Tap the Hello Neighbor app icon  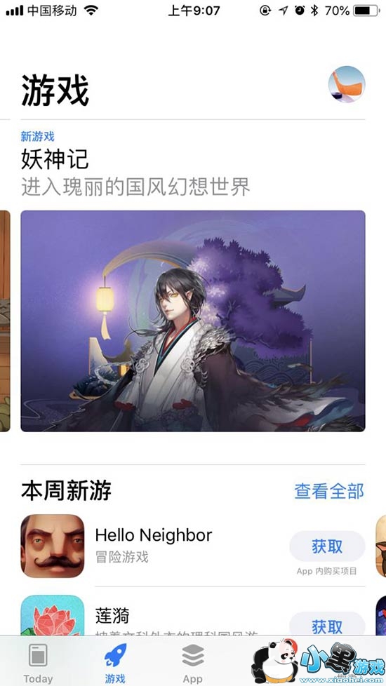[x=53, y=546]
